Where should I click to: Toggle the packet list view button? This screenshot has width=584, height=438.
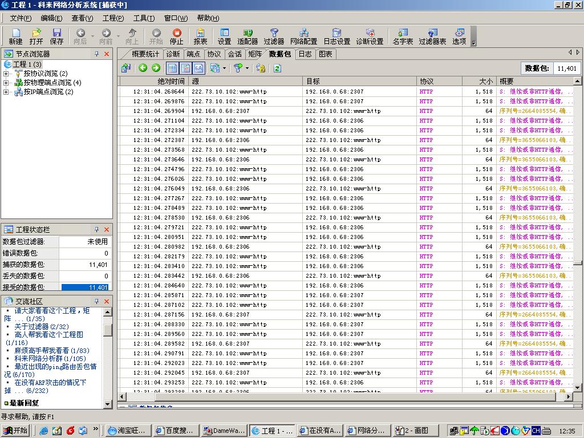click(173, 68)
